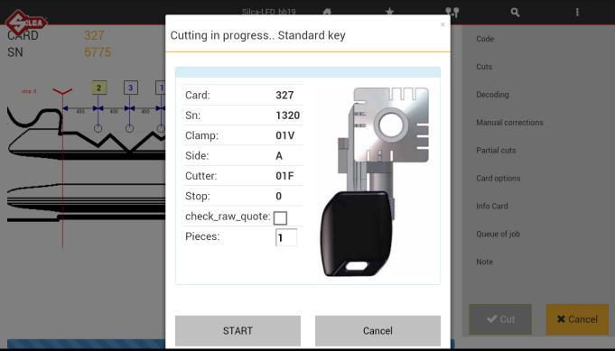Open Partial cuts option
Image resolution: width=615 pixels, height=351 pixels.
coord(496,151)
